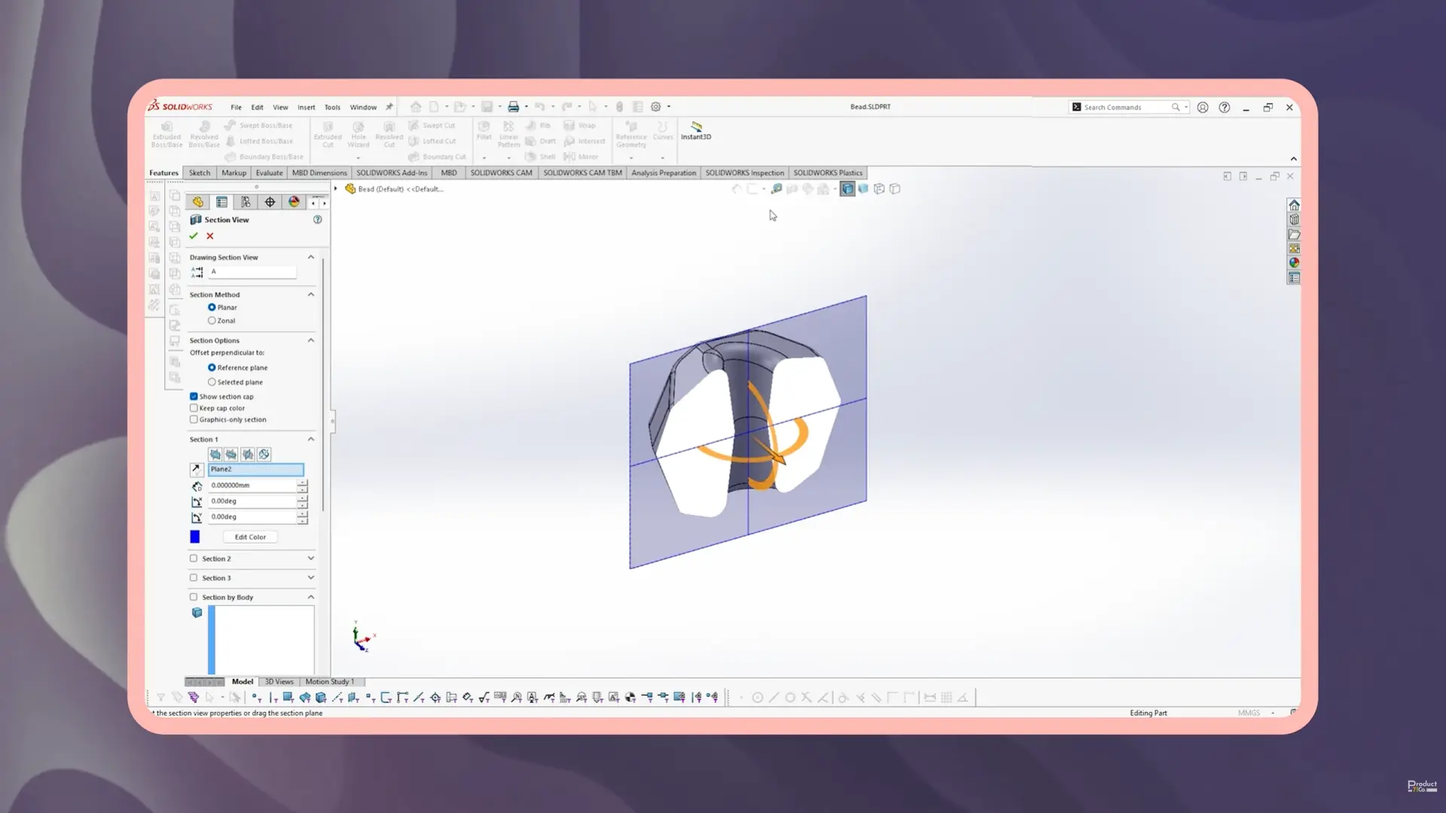Open the DimXpertManager crosshair tab

point(270,202)
